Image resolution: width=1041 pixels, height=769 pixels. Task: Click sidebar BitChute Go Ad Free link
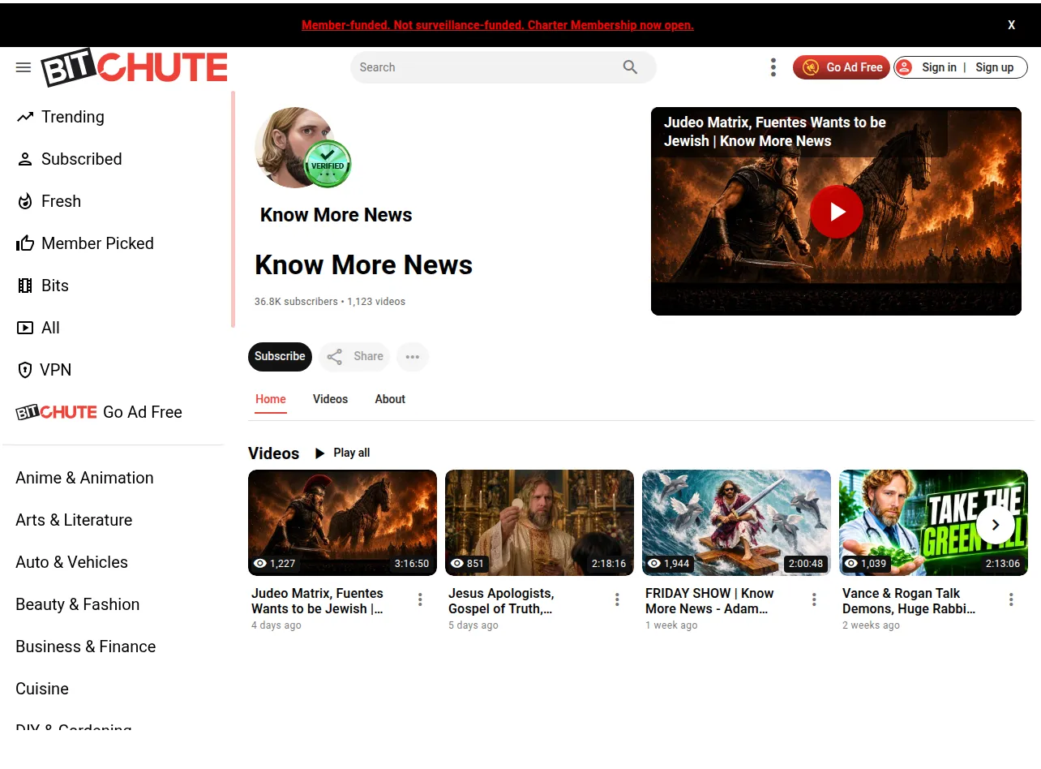[99, 412]
